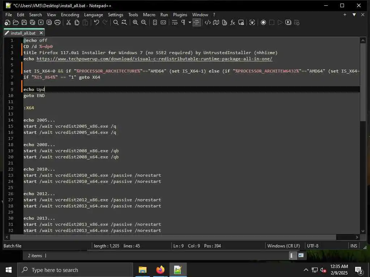
Task: Open the Replace dialog icon
Action: tap(124, 23)
